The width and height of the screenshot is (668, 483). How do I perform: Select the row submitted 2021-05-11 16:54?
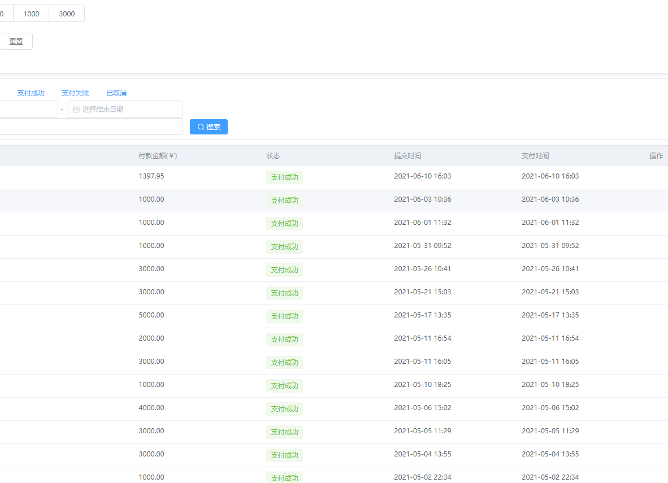pos(422,338)
